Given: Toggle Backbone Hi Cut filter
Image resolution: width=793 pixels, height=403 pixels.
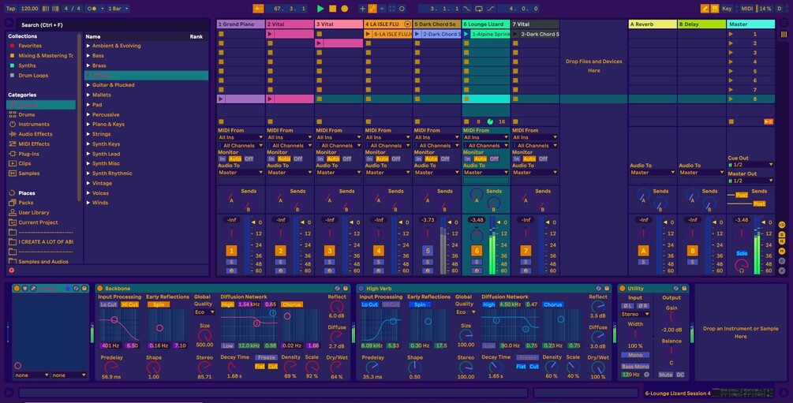Looking at the screenshot, I should pyautogui.click(x=129, y=304).
